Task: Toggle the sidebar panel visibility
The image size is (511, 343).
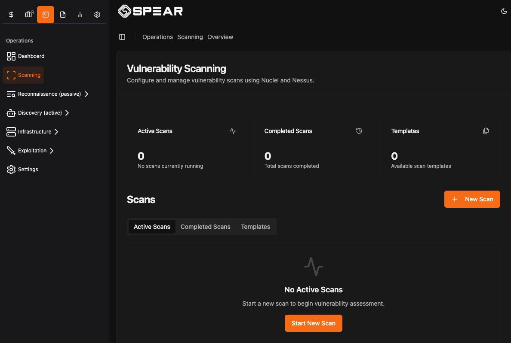Action: point(122,37)
